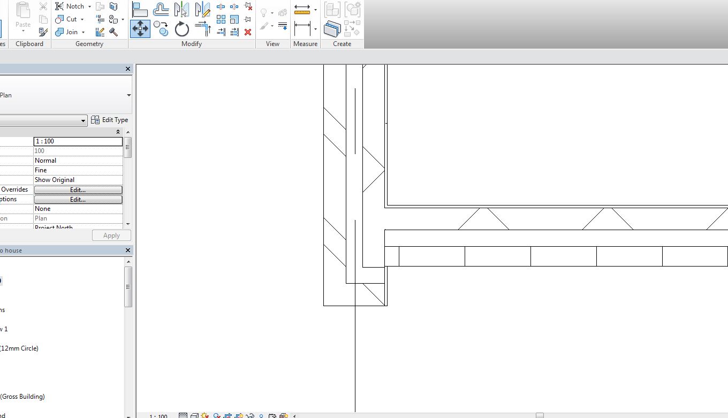Select the Trim/Extend to Corner tool

pos(202,28)
